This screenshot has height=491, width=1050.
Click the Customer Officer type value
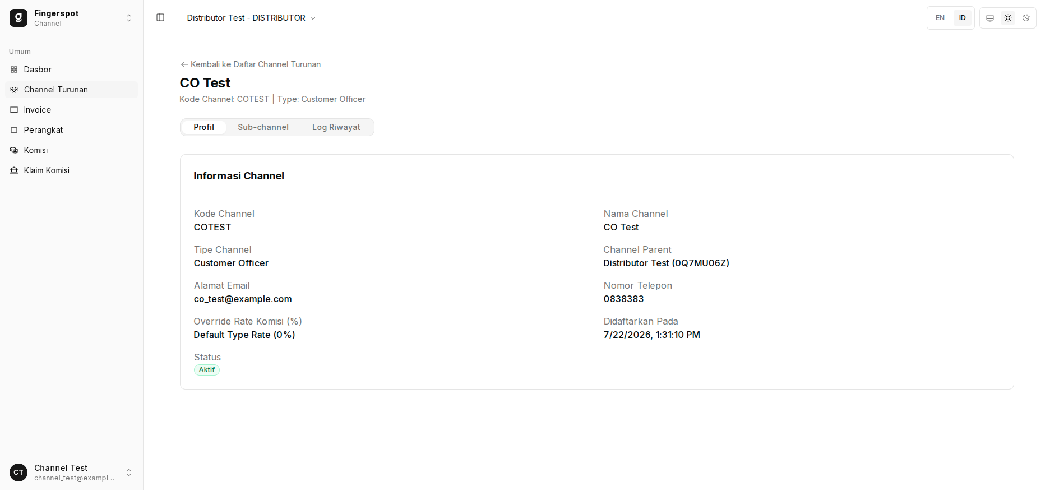point(231,263)
